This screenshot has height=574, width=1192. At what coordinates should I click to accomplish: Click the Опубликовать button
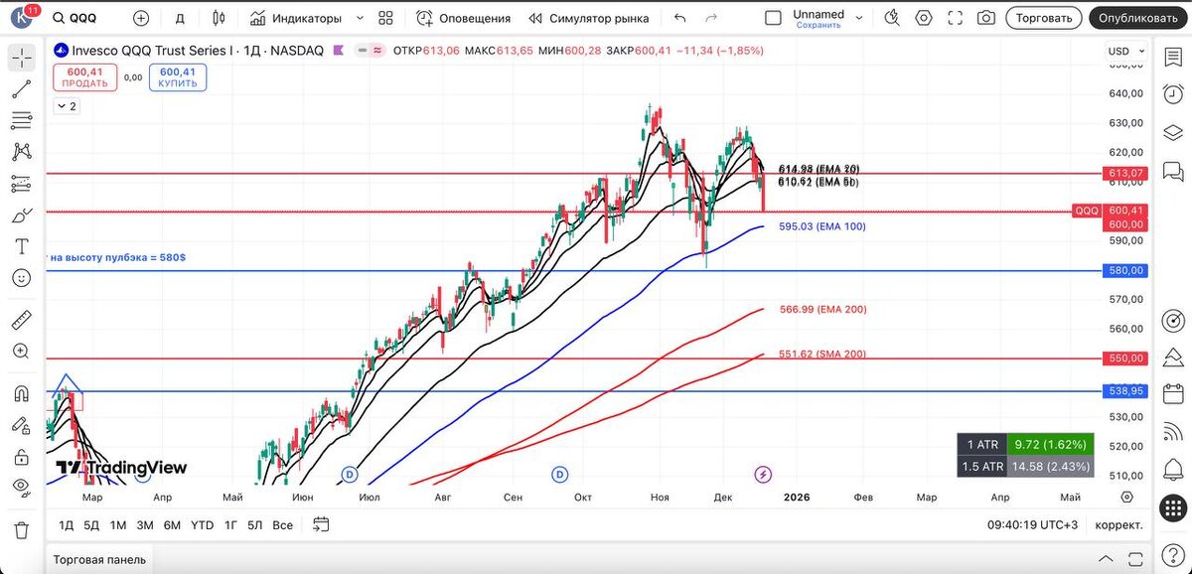(1139, 18)
